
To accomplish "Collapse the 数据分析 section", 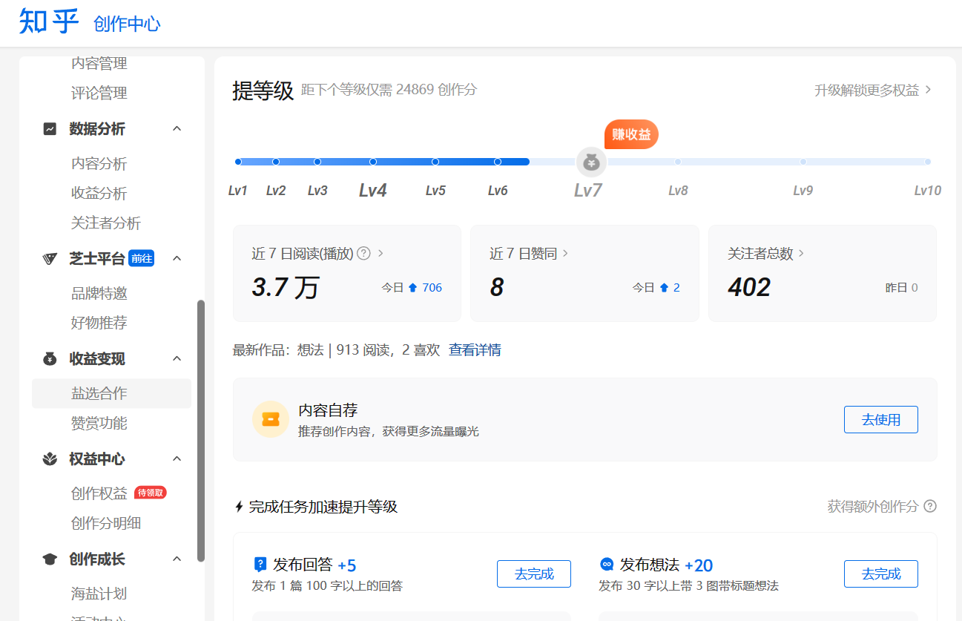I will pos(177,128).
